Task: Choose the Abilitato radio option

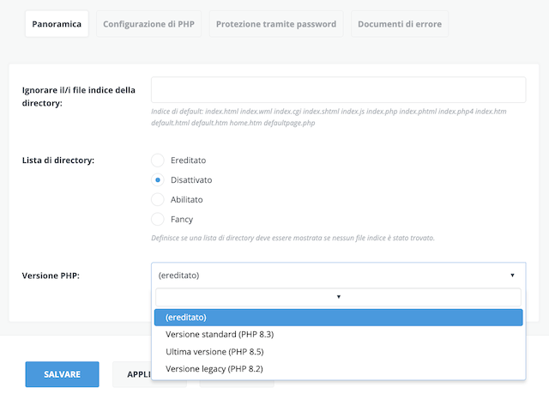Action: click(158, 200)
